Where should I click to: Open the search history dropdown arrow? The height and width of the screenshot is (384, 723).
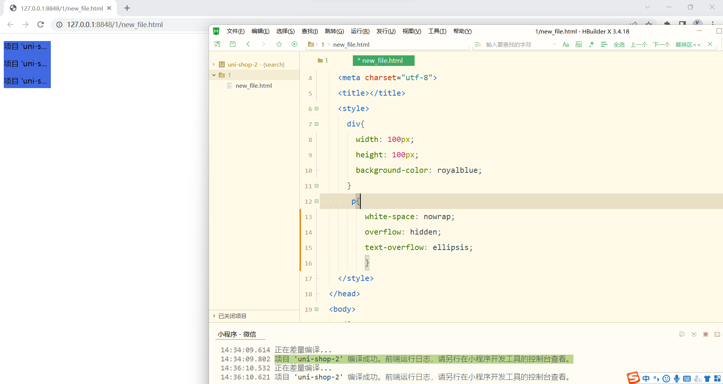554,44
